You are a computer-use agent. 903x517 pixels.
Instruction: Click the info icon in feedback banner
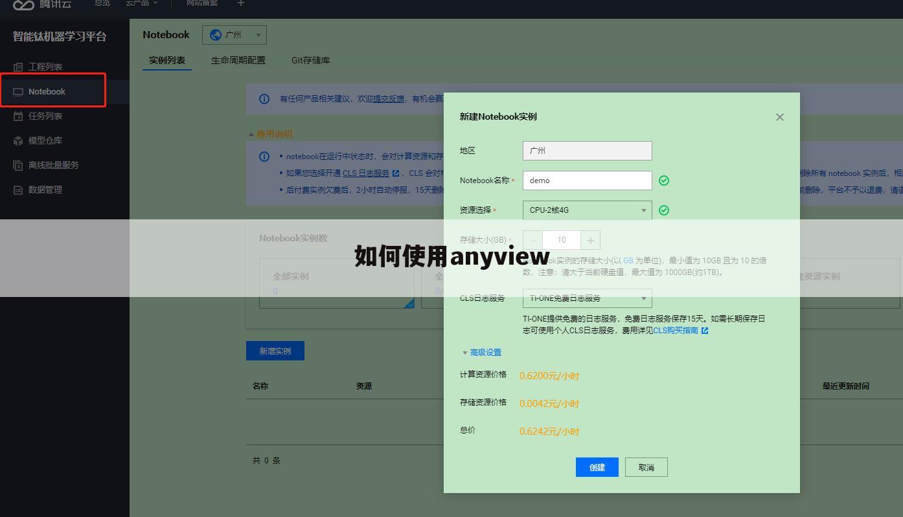coord(264,99)
